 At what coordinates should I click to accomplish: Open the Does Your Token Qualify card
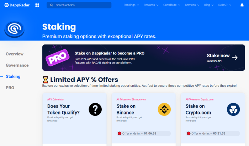point(63,109)
